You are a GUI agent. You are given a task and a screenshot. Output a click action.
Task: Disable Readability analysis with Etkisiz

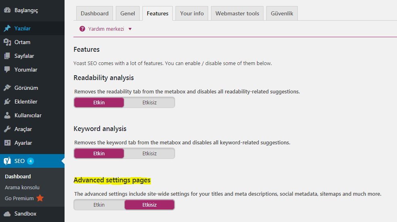149,102
